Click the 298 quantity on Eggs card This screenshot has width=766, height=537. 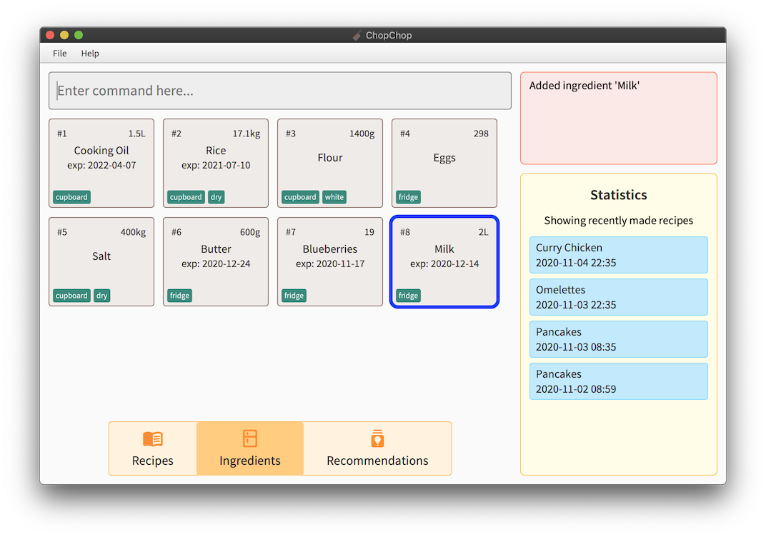click(x=481, y=134)
